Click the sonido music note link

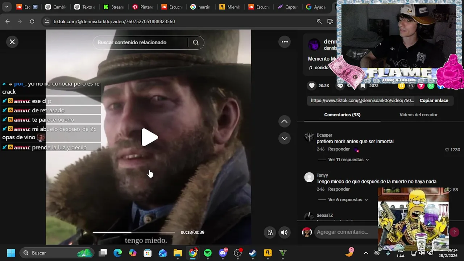point(318,67)
